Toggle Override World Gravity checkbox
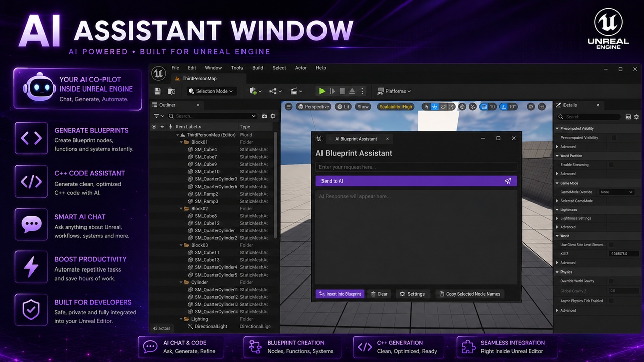The image size is (644, 362). 611,281
